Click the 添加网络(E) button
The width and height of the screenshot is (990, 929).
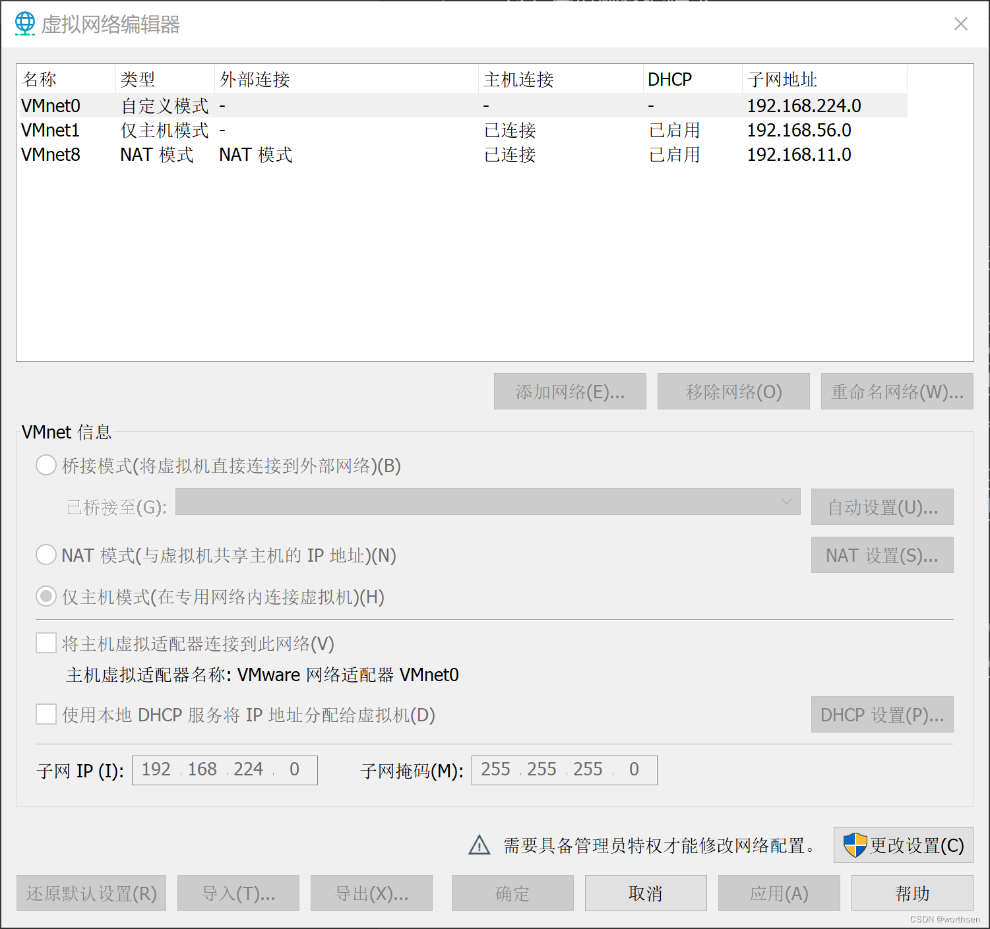[x=570, y=392]
